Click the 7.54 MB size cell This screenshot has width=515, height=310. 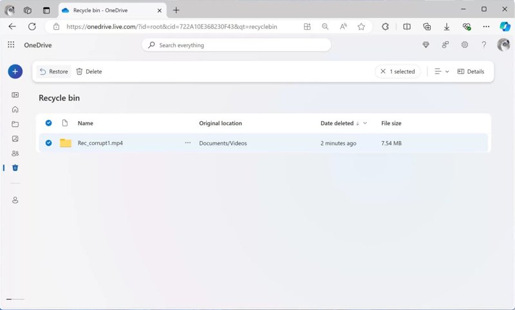click(x=391, y=143)
